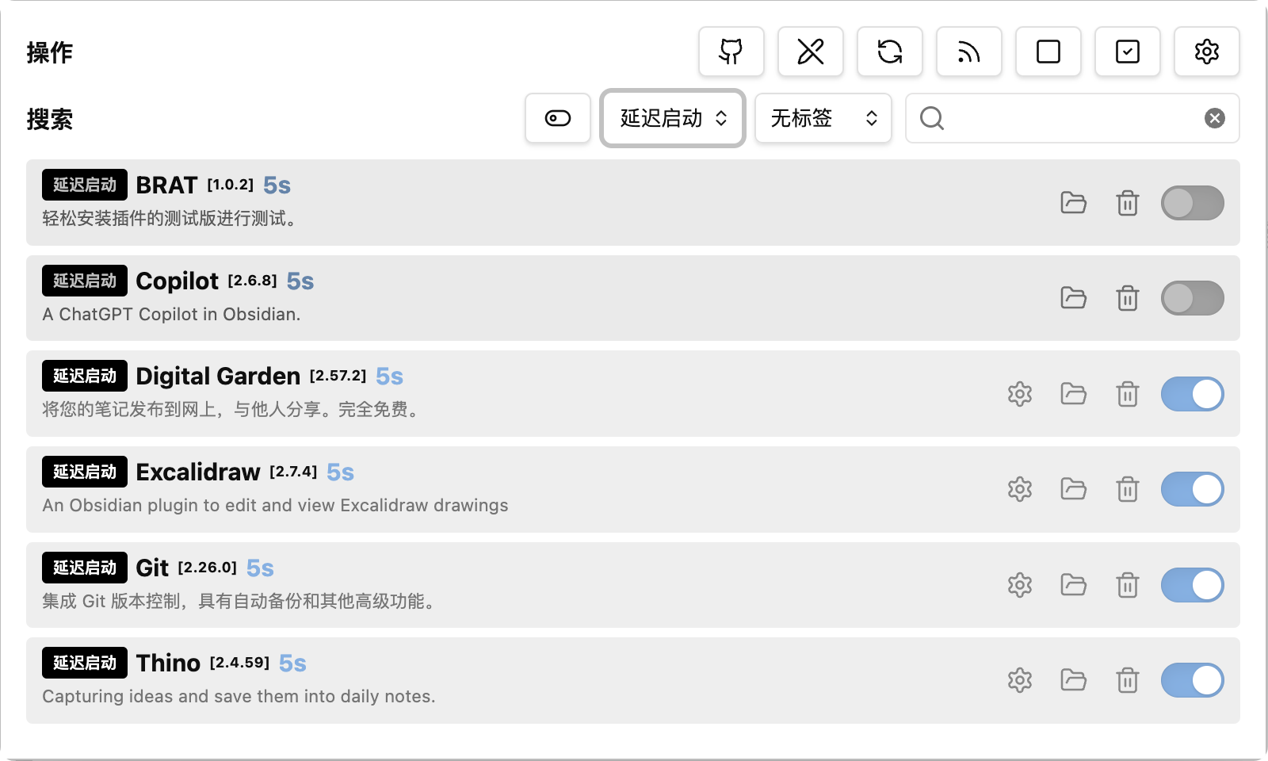The image size is (1268, 761).
Task: Click the Git version [2.26.0]
Action: [208, 568]
